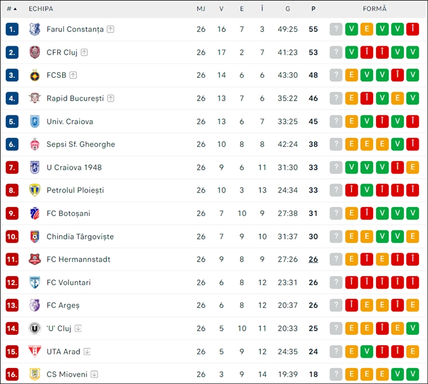This screenshot has height=384, width=428.
Task: Click the relegation arrow icon beside CS Mioveni
Action: coord(94,374)
